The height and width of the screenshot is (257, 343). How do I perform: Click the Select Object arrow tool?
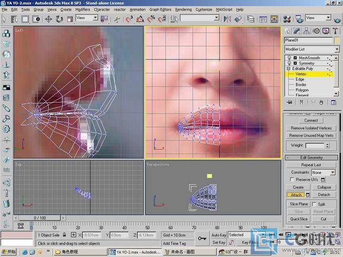click(x=4, y=19)
